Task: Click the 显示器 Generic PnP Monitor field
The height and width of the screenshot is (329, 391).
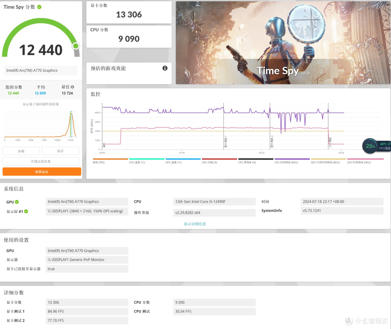Action: pos(87,260)
